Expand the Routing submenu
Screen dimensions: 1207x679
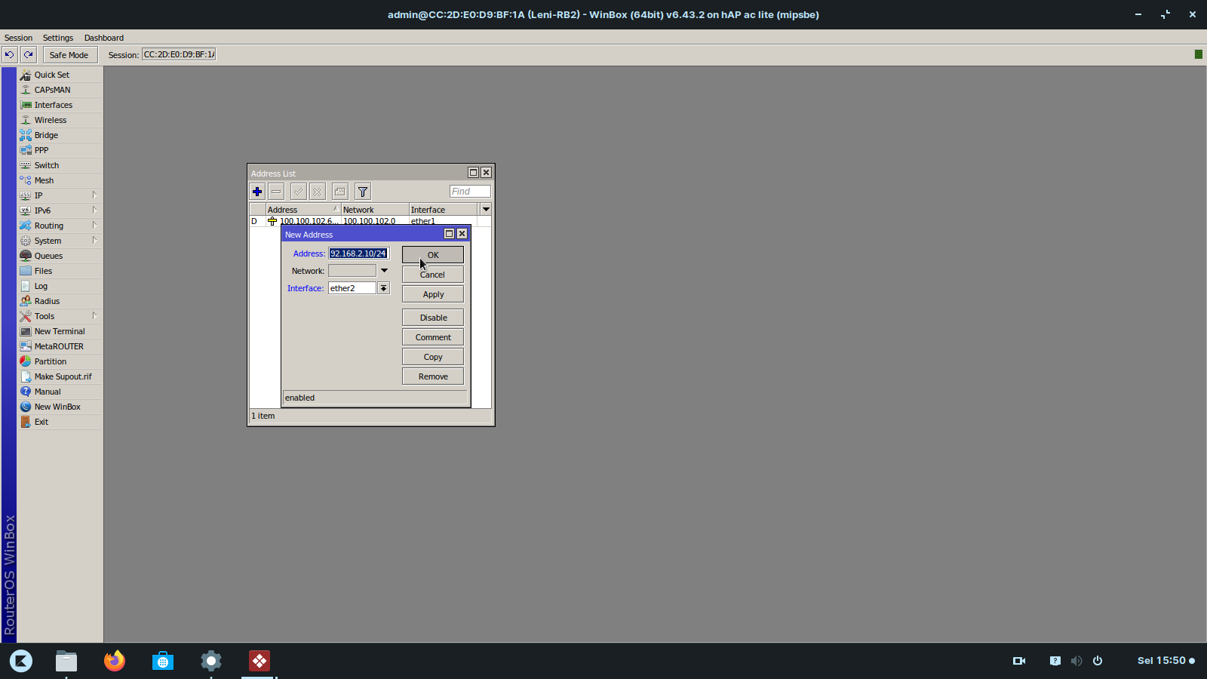click(x=60, y=226)
